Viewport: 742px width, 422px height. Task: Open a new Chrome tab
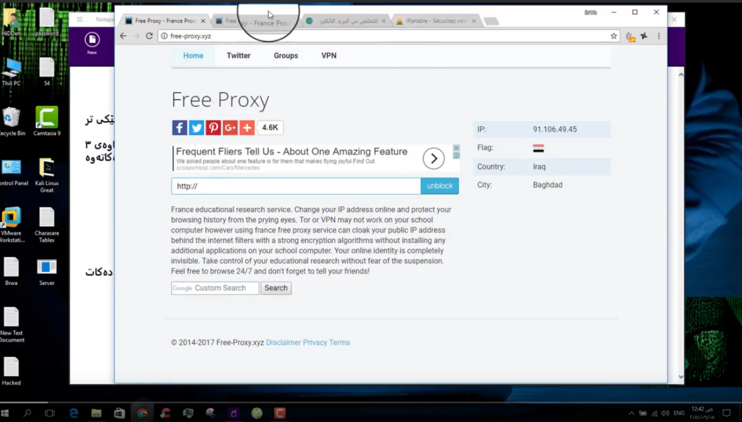491,21
